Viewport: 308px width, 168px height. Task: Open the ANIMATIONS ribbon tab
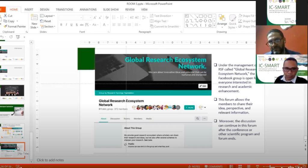tap(88, 9)
